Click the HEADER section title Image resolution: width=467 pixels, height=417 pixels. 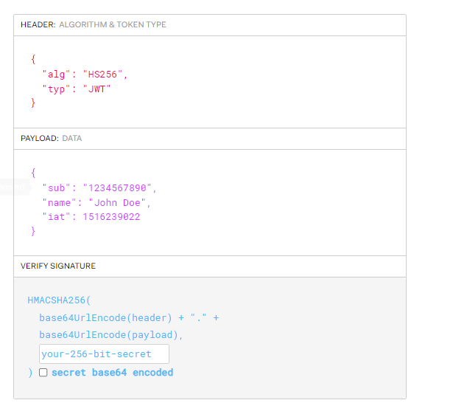[x=38, y=24]
